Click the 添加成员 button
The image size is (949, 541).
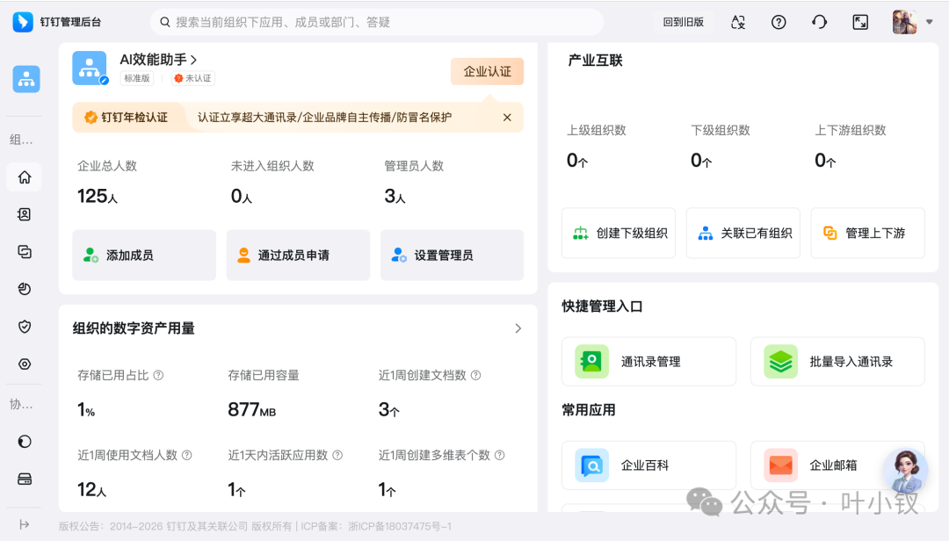tap(144, 256)
